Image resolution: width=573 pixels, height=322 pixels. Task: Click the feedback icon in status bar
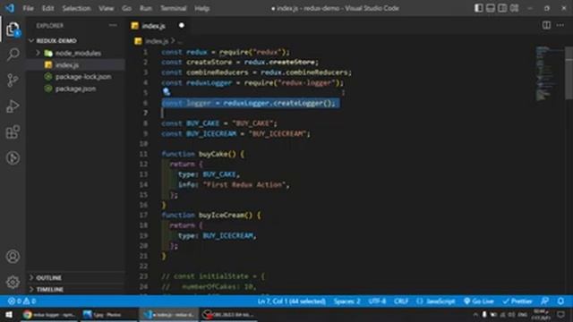click(545, 301)
